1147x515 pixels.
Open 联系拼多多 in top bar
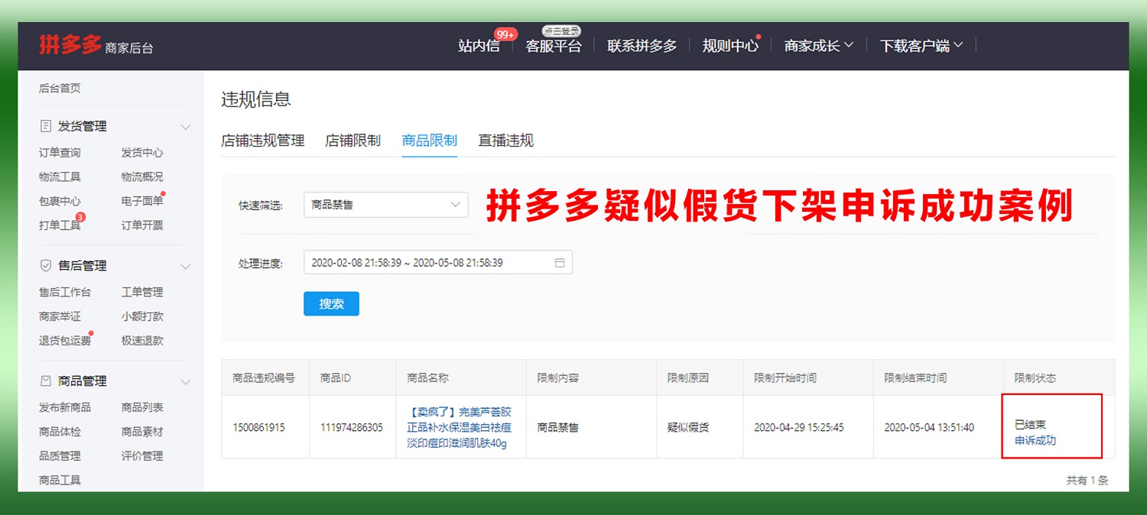pyautogui.click(x=642, y=46)
